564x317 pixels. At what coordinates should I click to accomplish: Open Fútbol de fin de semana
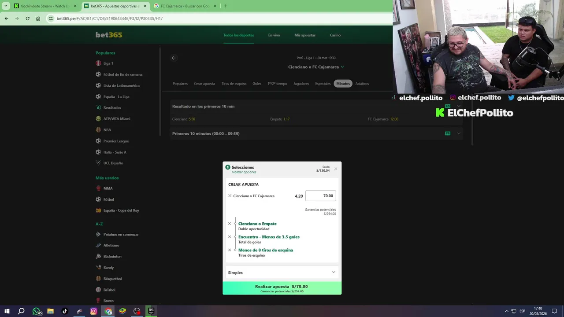[x=123, y=74]
